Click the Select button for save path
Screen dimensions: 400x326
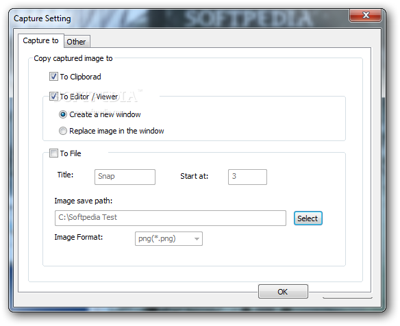[308, 218]
